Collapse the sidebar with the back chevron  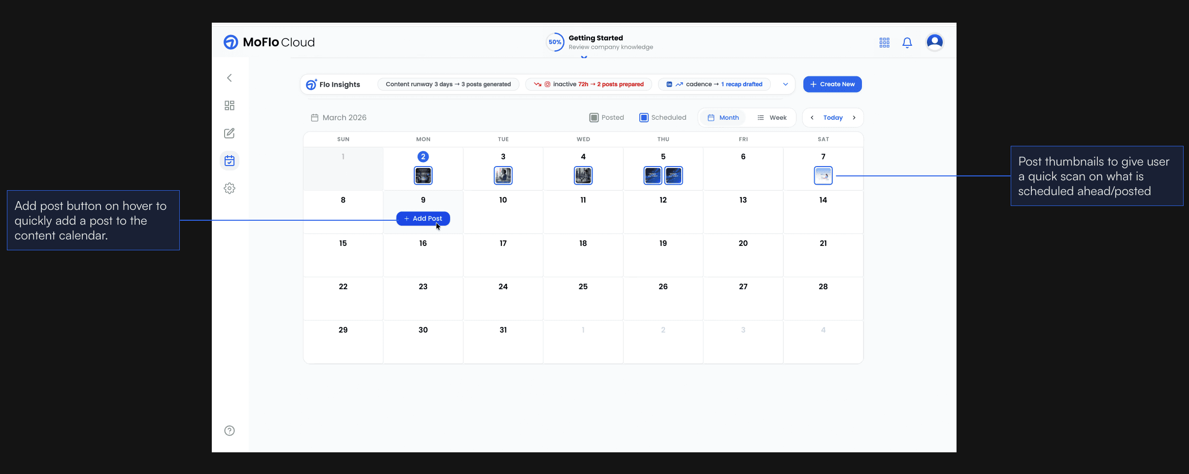[230, 77]
